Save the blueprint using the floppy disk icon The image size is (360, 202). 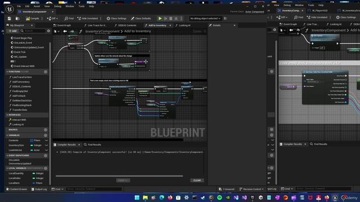[x=9, y=19]
